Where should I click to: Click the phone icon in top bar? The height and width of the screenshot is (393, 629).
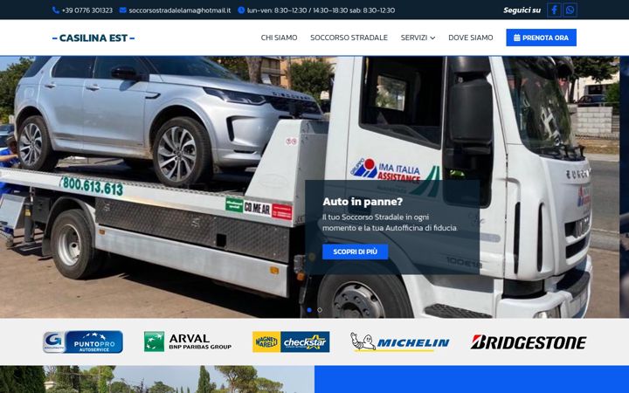[x=56, y=10]
